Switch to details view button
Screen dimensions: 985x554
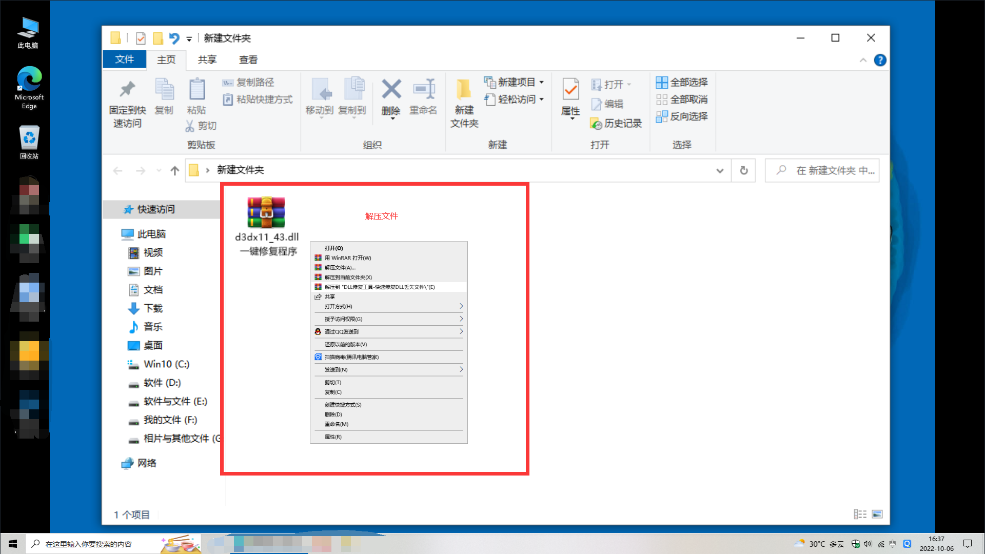click(x=860, y=514)
